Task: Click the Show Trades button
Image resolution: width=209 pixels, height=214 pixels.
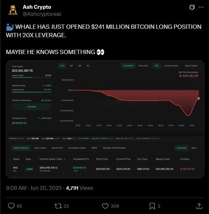Action: [x=191, y=66]
